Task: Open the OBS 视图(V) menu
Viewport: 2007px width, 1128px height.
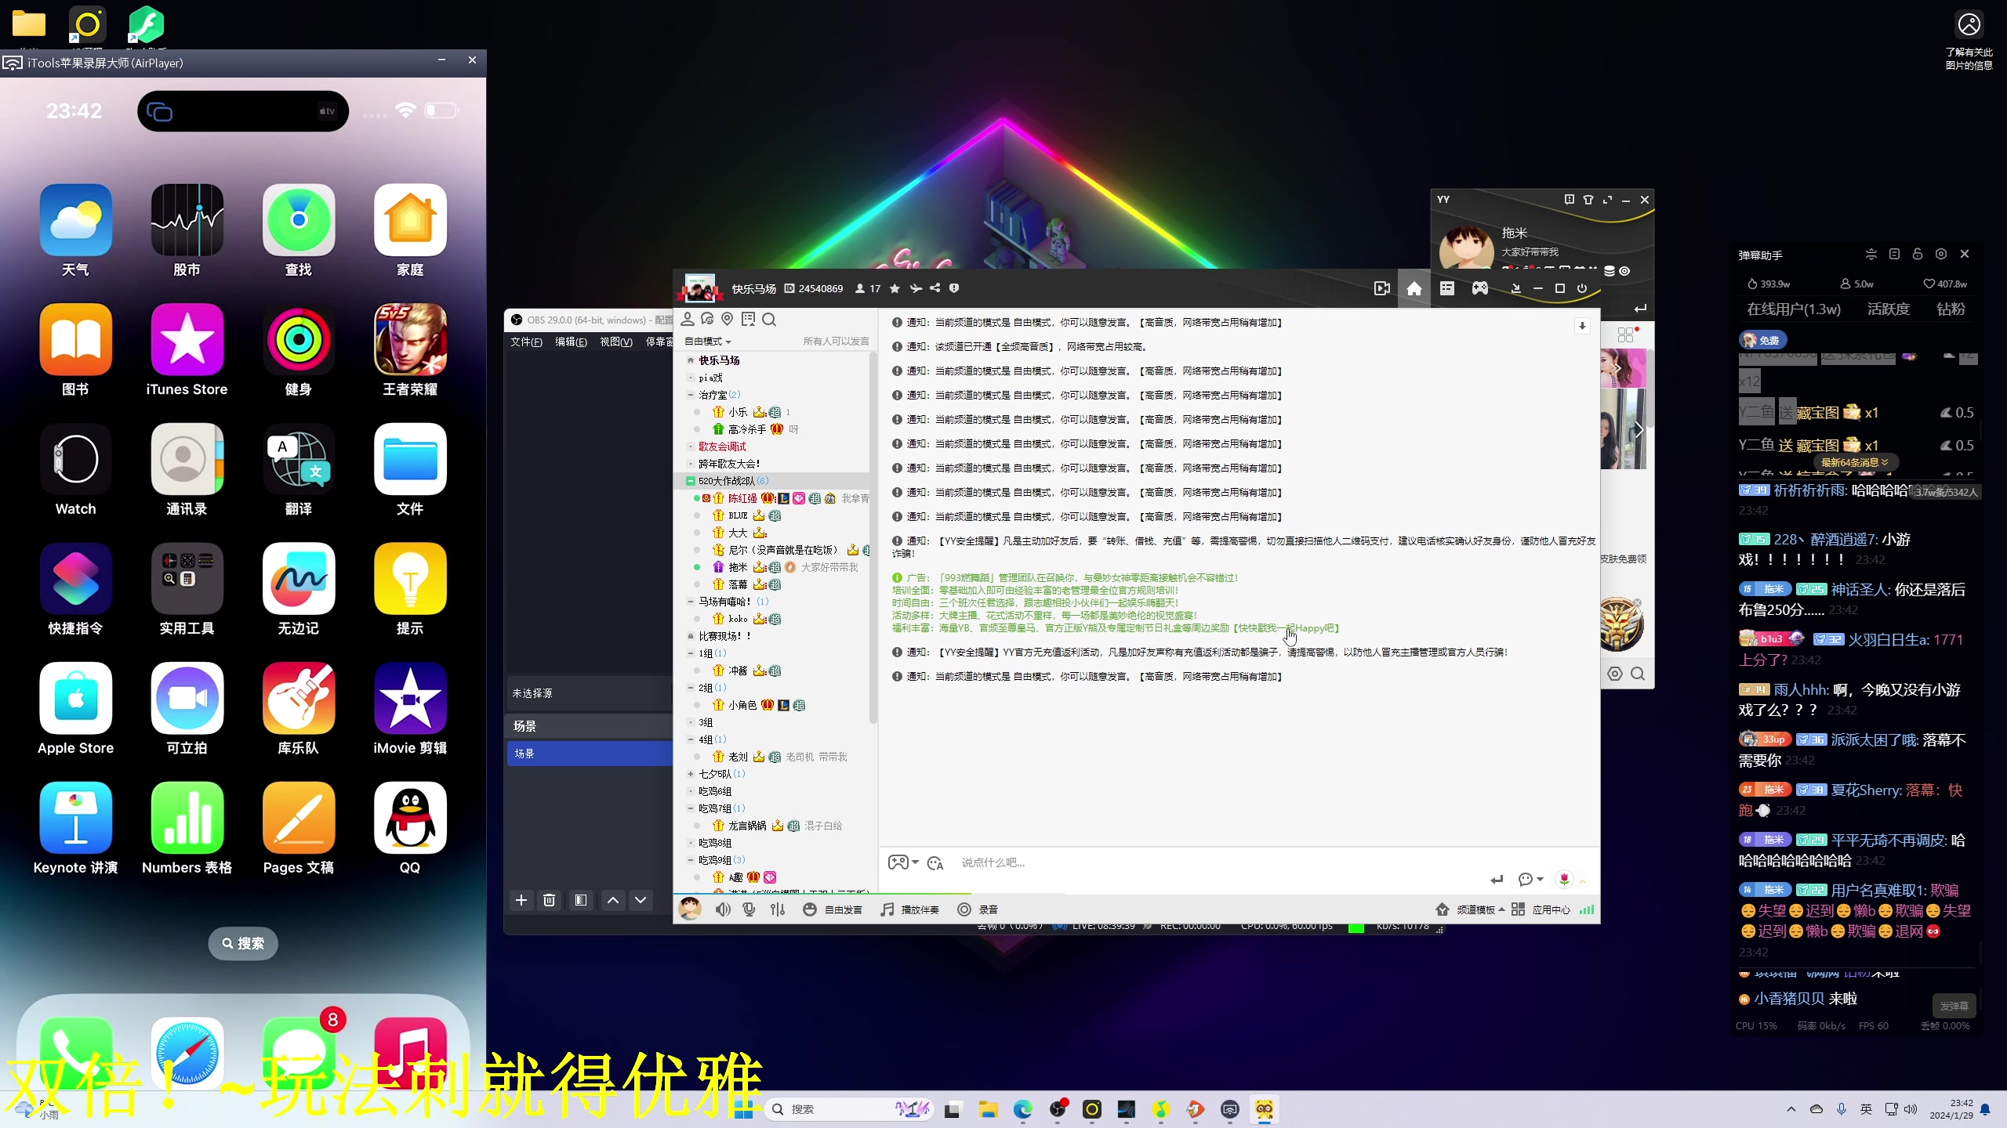Action: click(616, 342)
